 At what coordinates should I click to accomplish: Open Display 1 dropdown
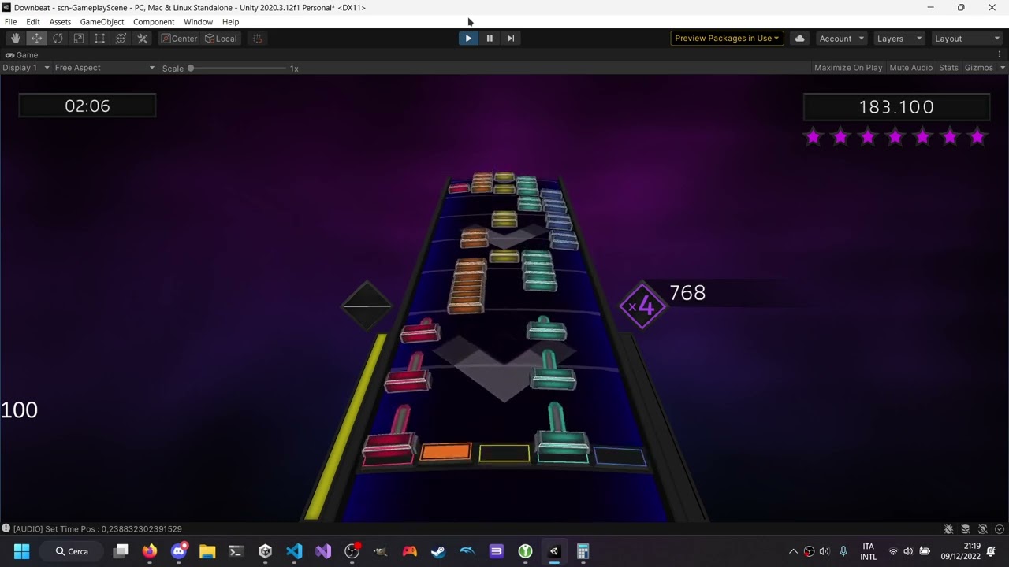26,68
